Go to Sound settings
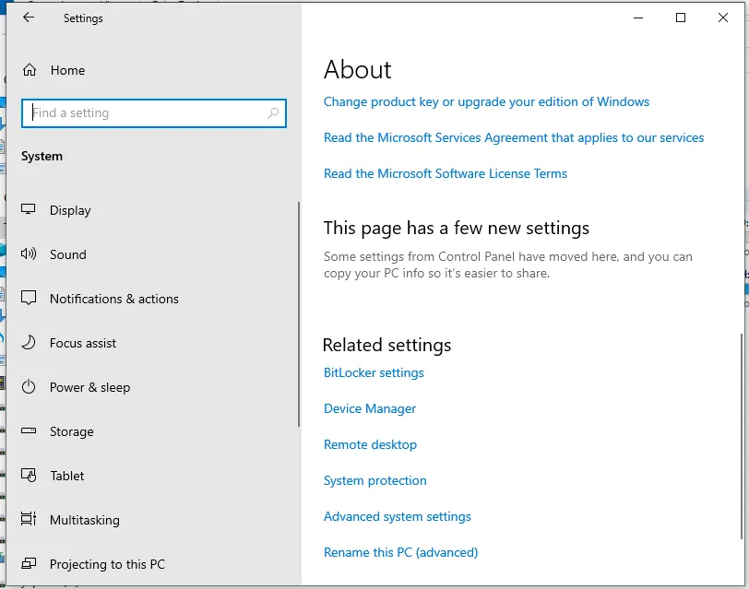 pyautogui.click(x=68, y=254)
